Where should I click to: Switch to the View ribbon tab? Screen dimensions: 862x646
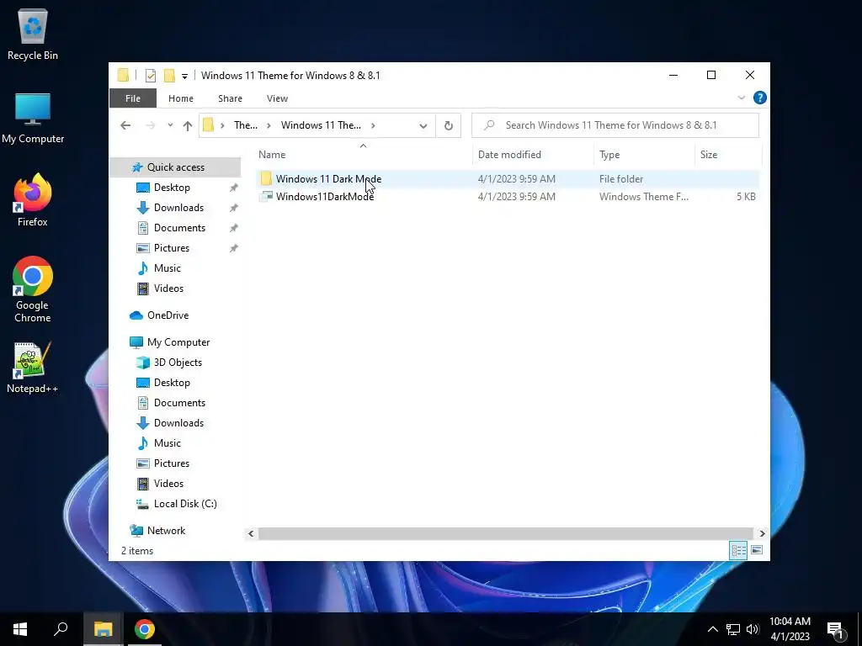click(x=277, y=98)
